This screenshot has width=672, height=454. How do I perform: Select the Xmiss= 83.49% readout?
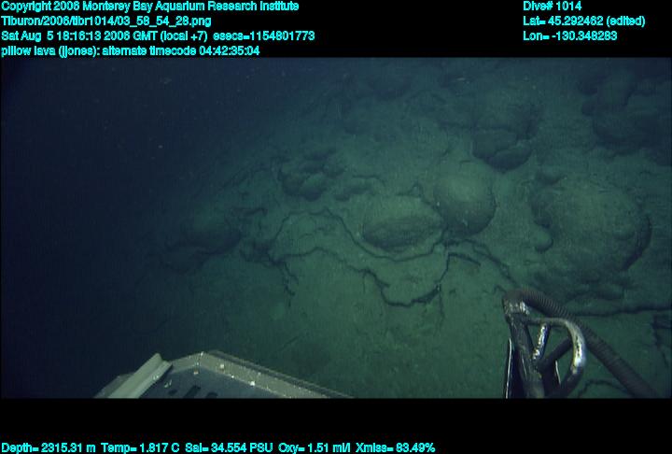coord(393,447)
